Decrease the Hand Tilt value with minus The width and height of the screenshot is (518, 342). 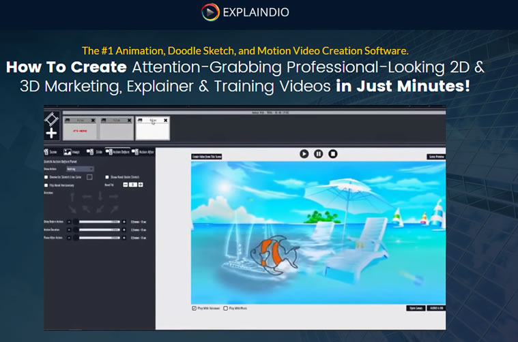[x=125, y=185]
